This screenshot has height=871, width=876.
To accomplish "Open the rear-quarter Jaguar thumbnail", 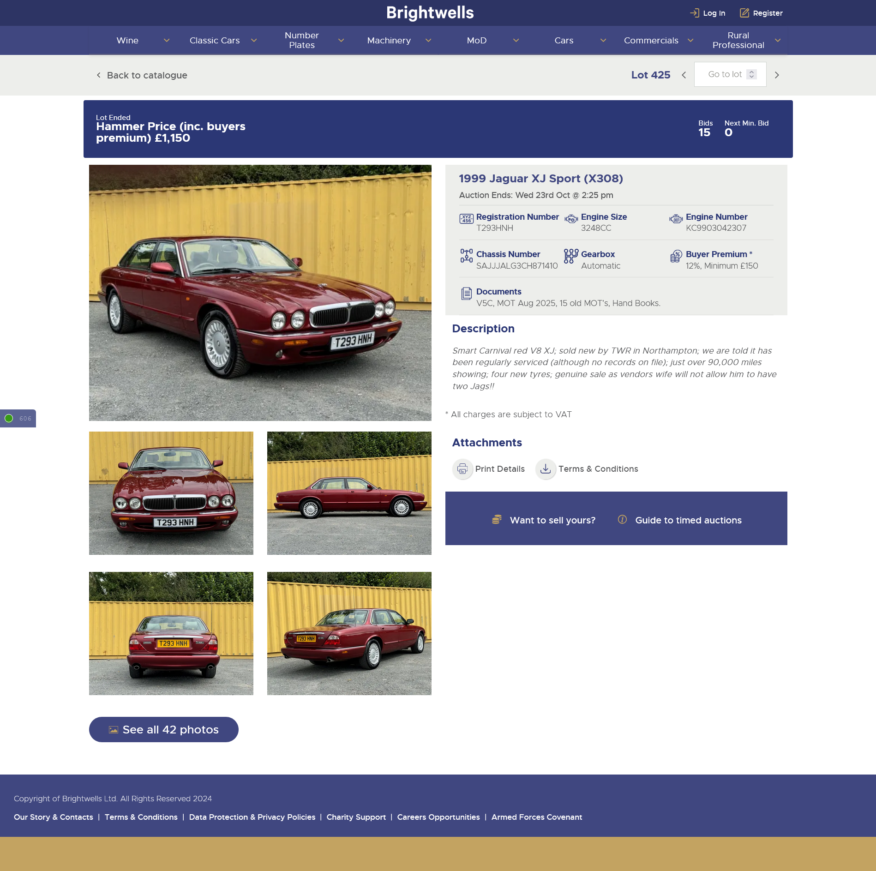I will (349, 633).
